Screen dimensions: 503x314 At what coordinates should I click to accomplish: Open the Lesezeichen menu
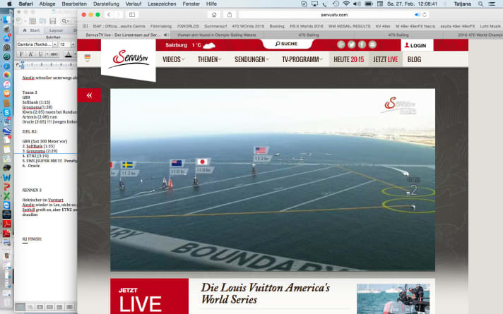click(x=162, y=4)
